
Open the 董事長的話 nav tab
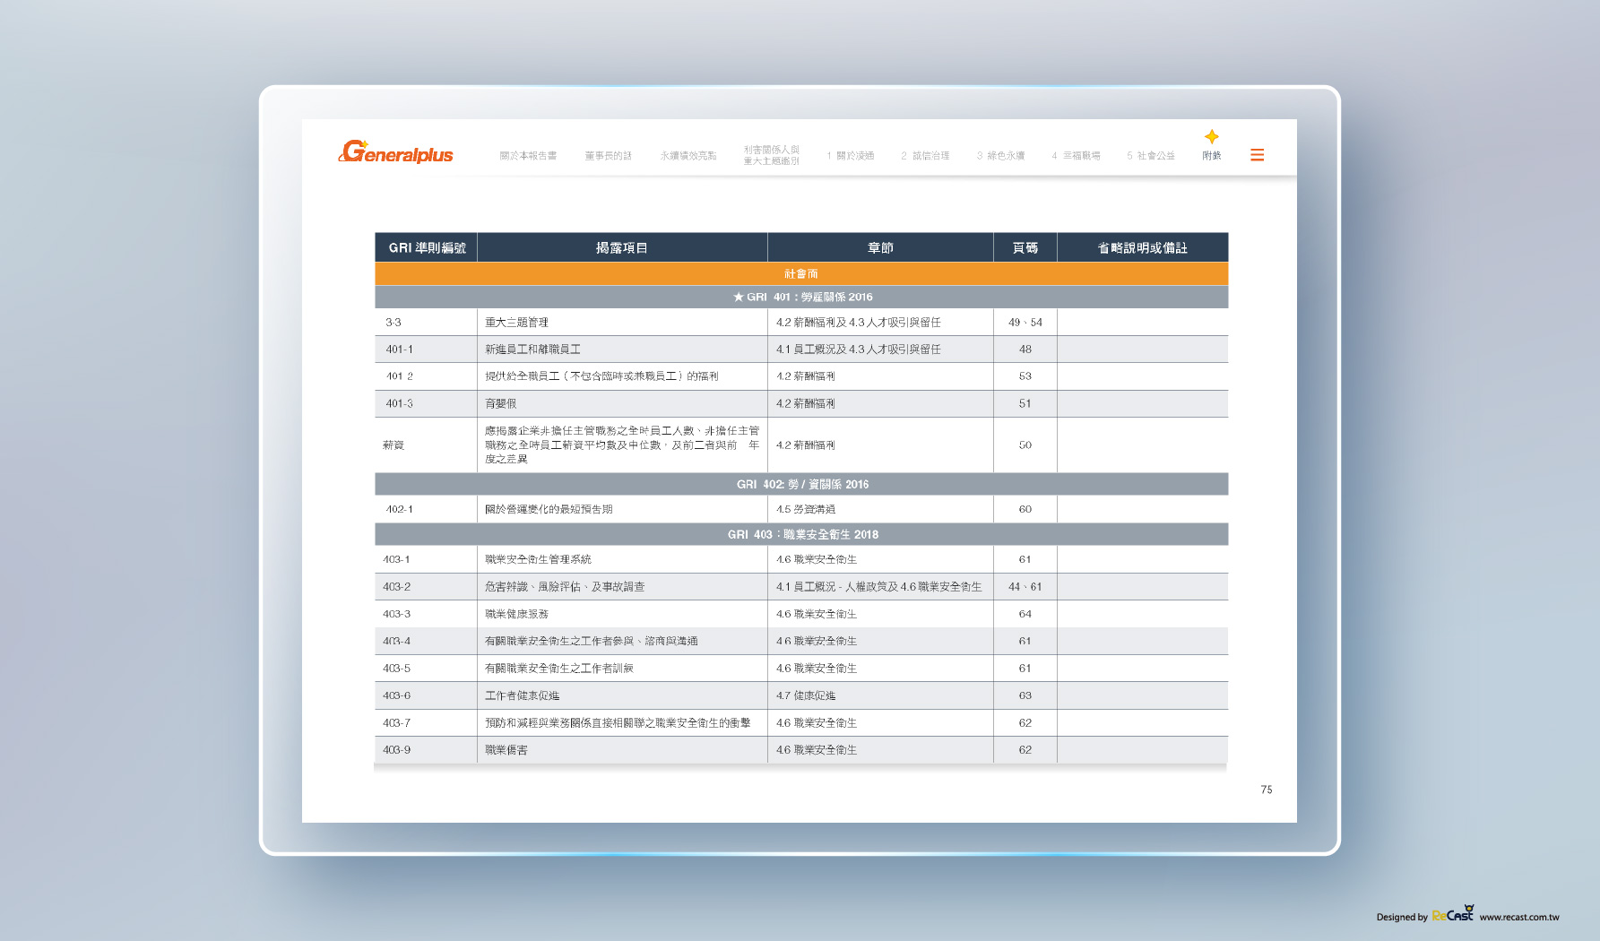pos(609,156)
